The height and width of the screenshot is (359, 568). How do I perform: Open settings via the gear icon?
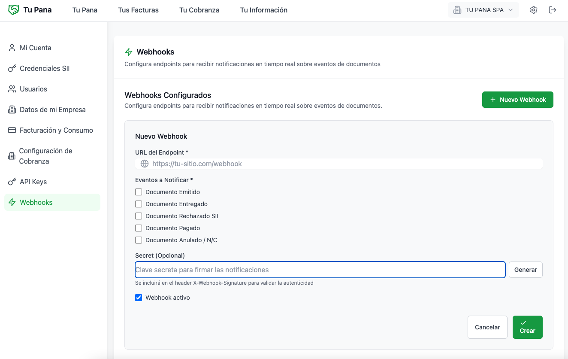coord(534,9)
